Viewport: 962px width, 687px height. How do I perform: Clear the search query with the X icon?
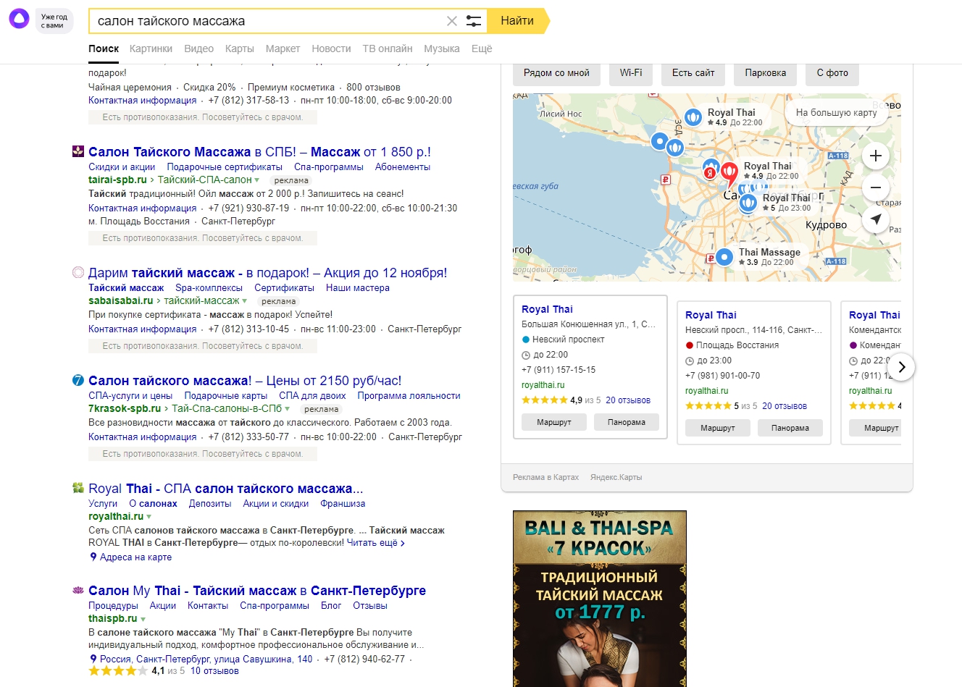coord(452,21)
